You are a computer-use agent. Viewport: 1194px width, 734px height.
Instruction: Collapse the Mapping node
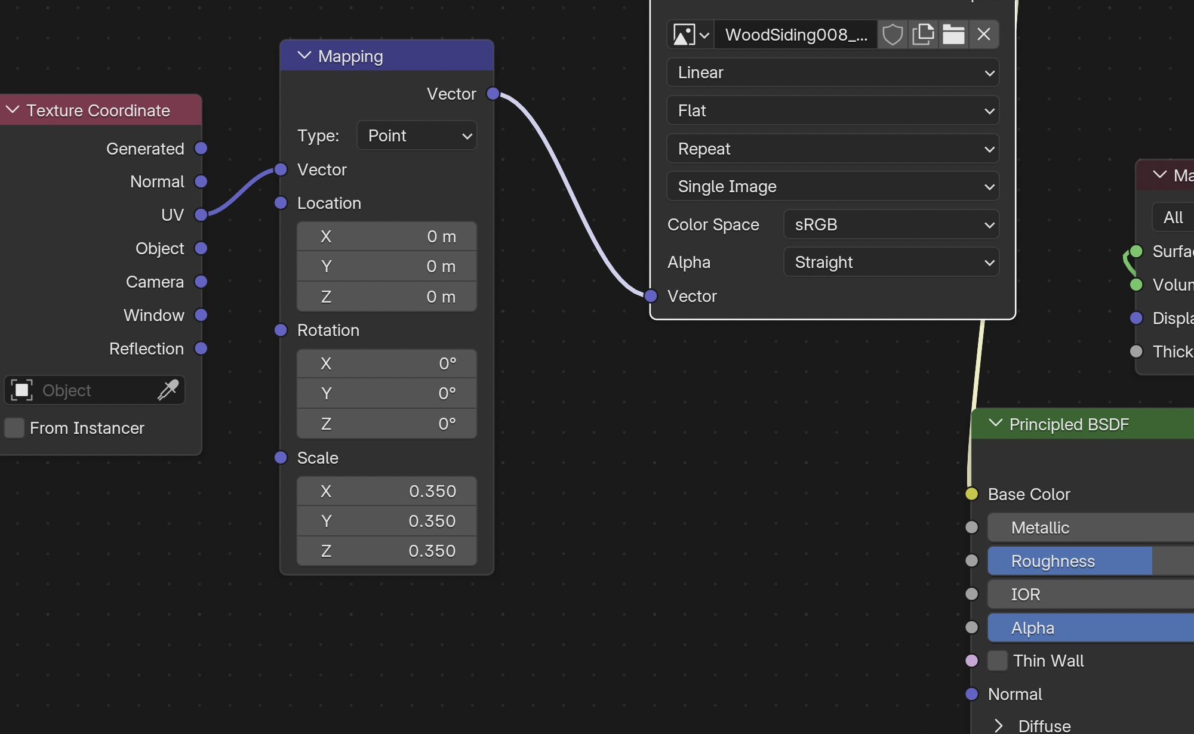(304, 55)
